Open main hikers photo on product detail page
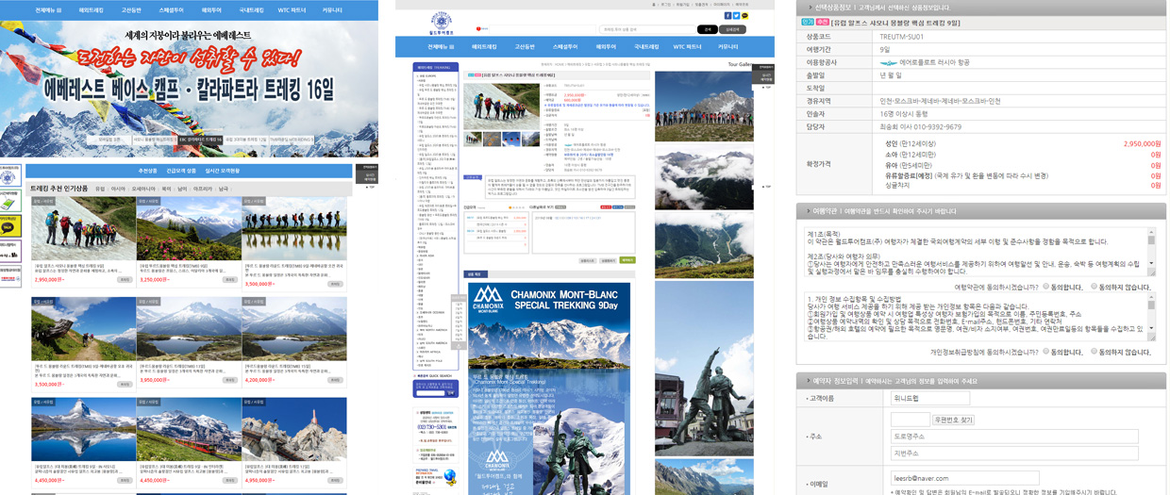Image resolution: width=1170 pixels, height=495 pixels. point(501,106)
